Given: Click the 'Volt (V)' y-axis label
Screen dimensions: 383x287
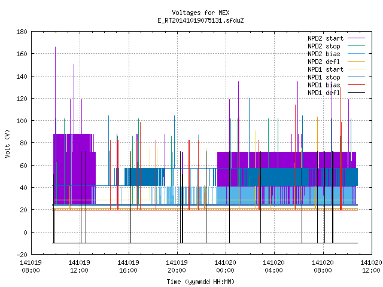Looking at the screenshot, I should pyautogui.click(x=7, y=143).
